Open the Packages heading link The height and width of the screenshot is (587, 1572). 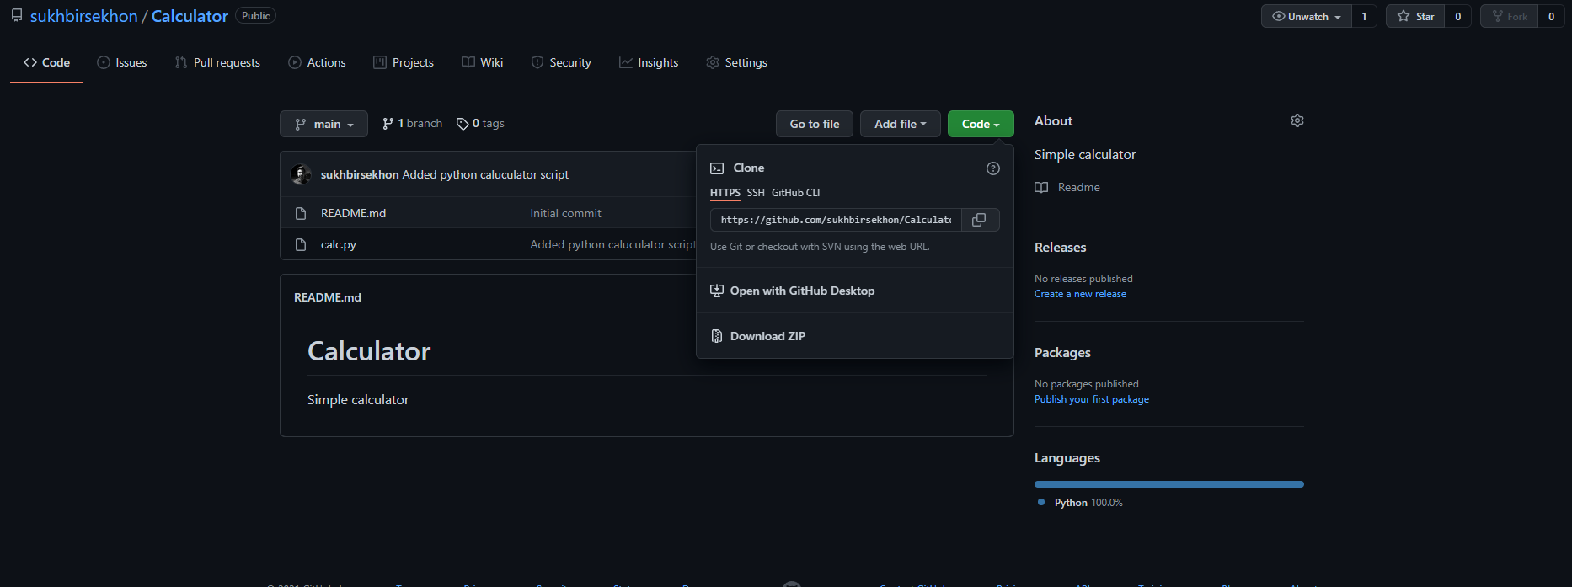[1062, 353]
